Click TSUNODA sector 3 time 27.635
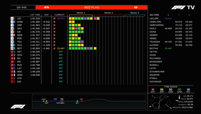201x114 pixels. [x=189, y=42]
